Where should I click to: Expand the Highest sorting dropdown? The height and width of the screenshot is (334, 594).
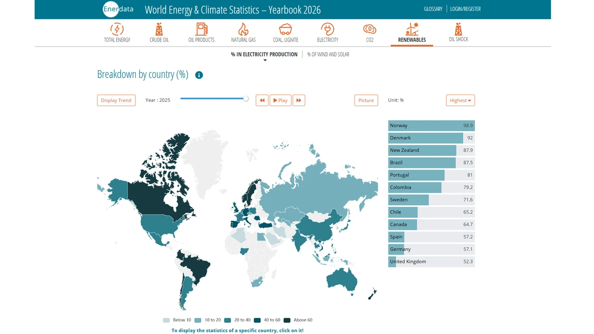pyautogui.click(x=460, y=100)
